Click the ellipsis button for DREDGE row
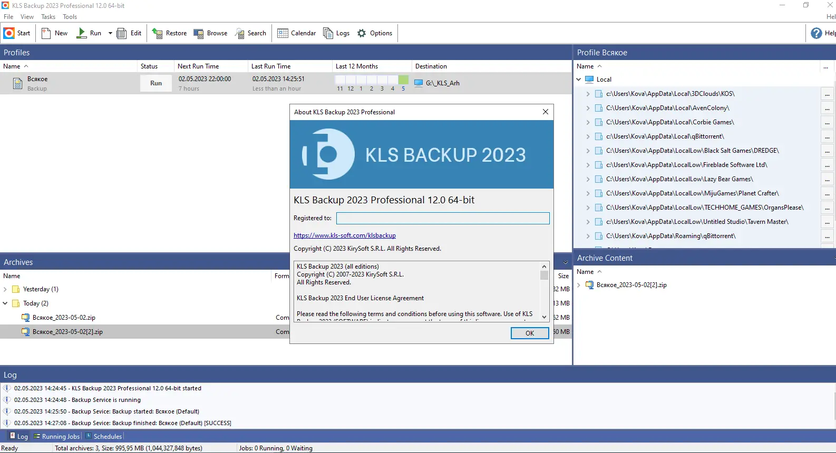This screenshot has width=836, height=453. click(x=828, y=151)
